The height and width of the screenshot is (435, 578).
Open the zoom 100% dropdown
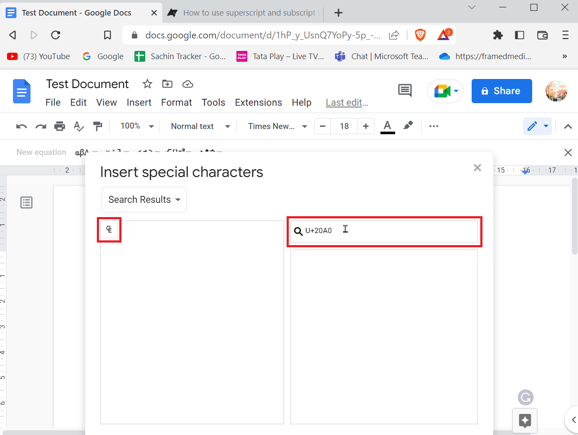pos(137,126)
